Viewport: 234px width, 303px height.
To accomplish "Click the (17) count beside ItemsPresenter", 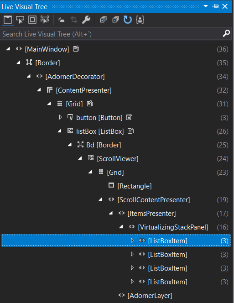I will coord(223,214).
